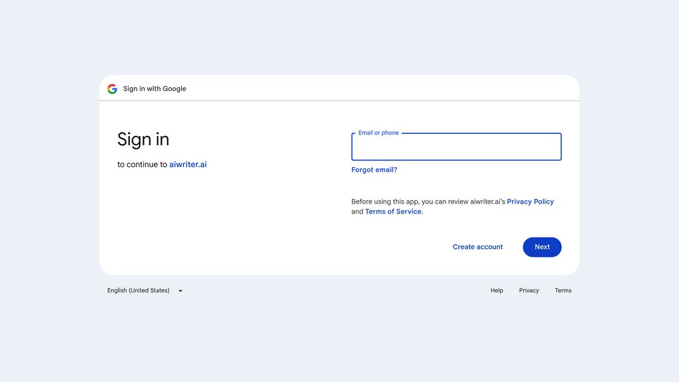The image size is (679, 382).
Task: Open aiwriter.ai's Privacy Policy link
Action: [x=530, y=202]
